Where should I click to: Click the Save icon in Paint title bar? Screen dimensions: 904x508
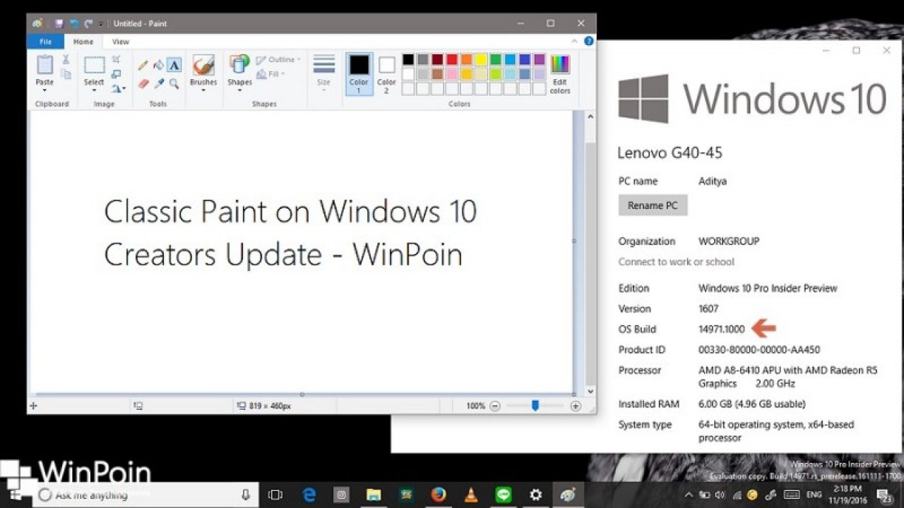click(59, 23)
